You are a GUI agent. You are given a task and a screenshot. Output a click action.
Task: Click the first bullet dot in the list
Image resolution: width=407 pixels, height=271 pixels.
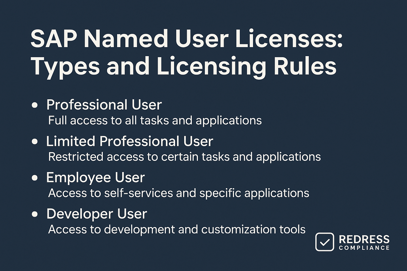pyautogui.click(x=34, y=105)
